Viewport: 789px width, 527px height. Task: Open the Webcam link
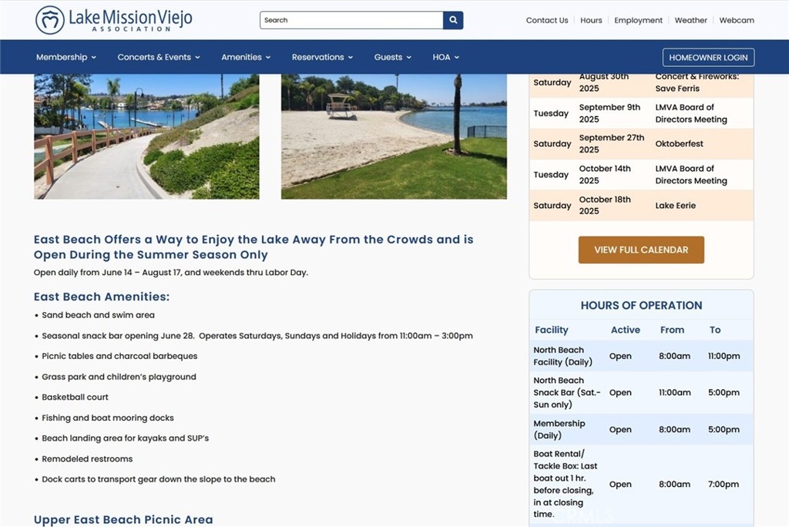pyautogui.click(x=737, y=21)
